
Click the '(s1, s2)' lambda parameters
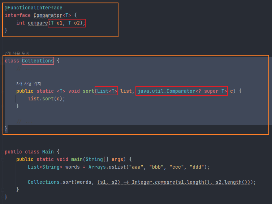(109, 182)
